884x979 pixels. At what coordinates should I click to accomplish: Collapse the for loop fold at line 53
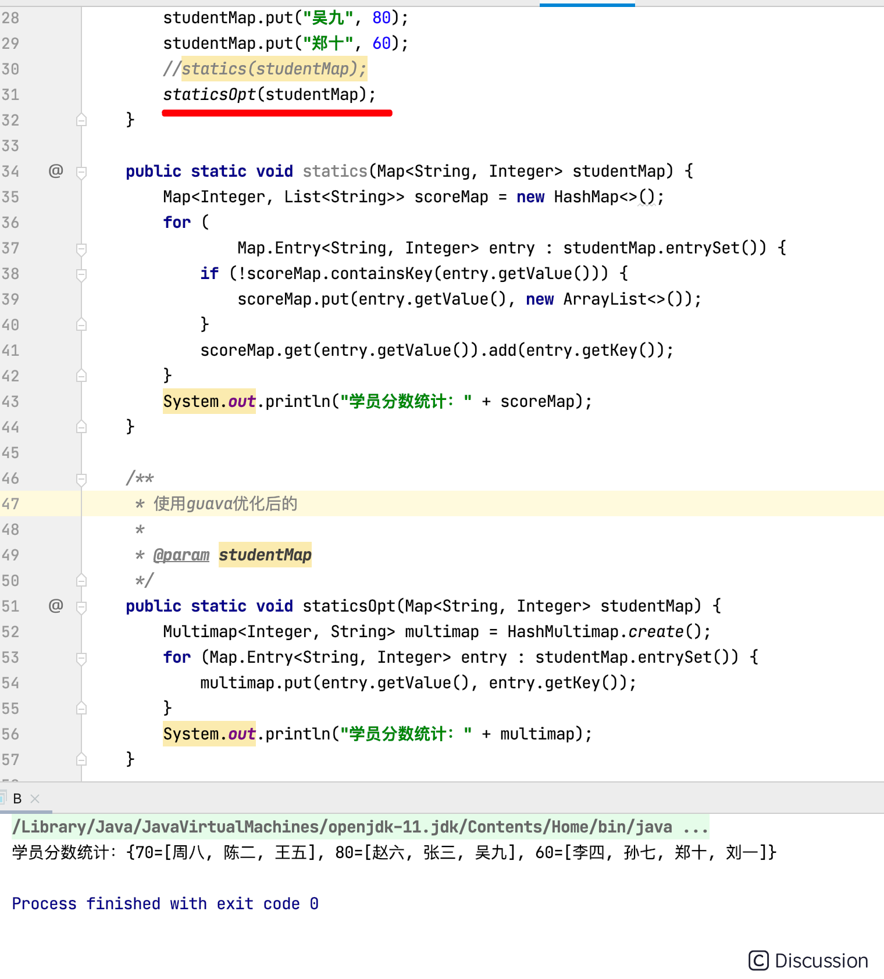click(81, 658)
